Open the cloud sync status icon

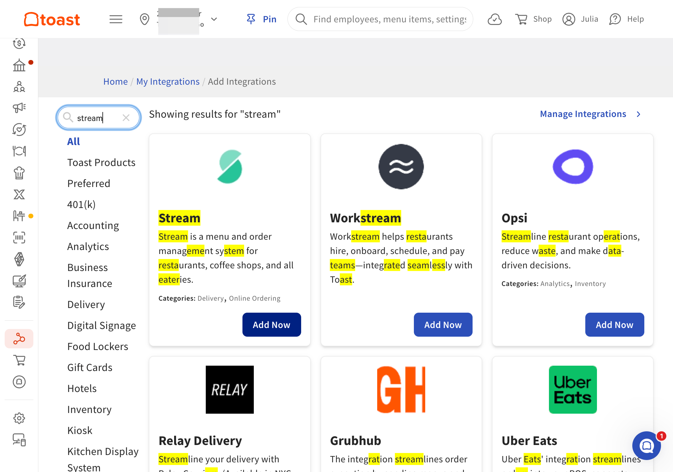click(495, 19)
